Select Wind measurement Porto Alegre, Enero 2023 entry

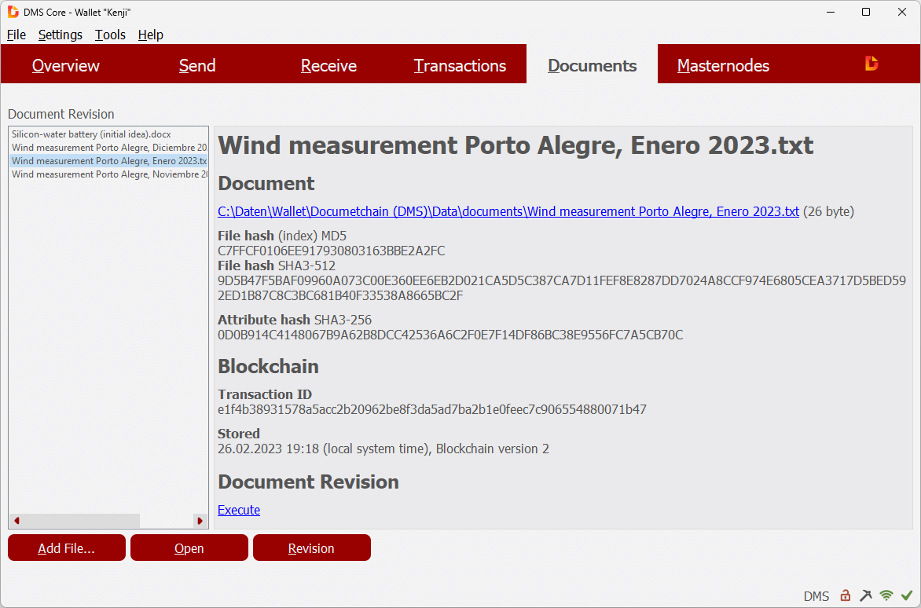(x=108, y=161)
